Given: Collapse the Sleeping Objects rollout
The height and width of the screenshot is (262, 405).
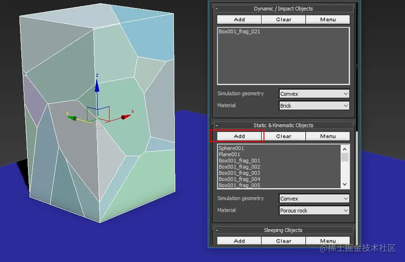Looking at the screenshot, I should point(217,230).
